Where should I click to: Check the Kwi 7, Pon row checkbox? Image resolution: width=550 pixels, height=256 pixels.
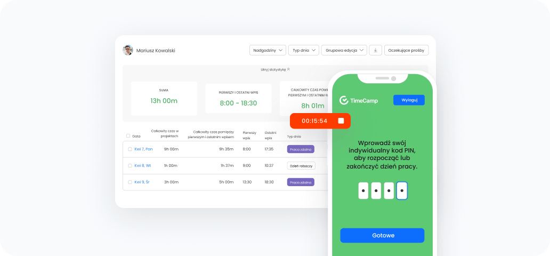click(x=130, y=149)
